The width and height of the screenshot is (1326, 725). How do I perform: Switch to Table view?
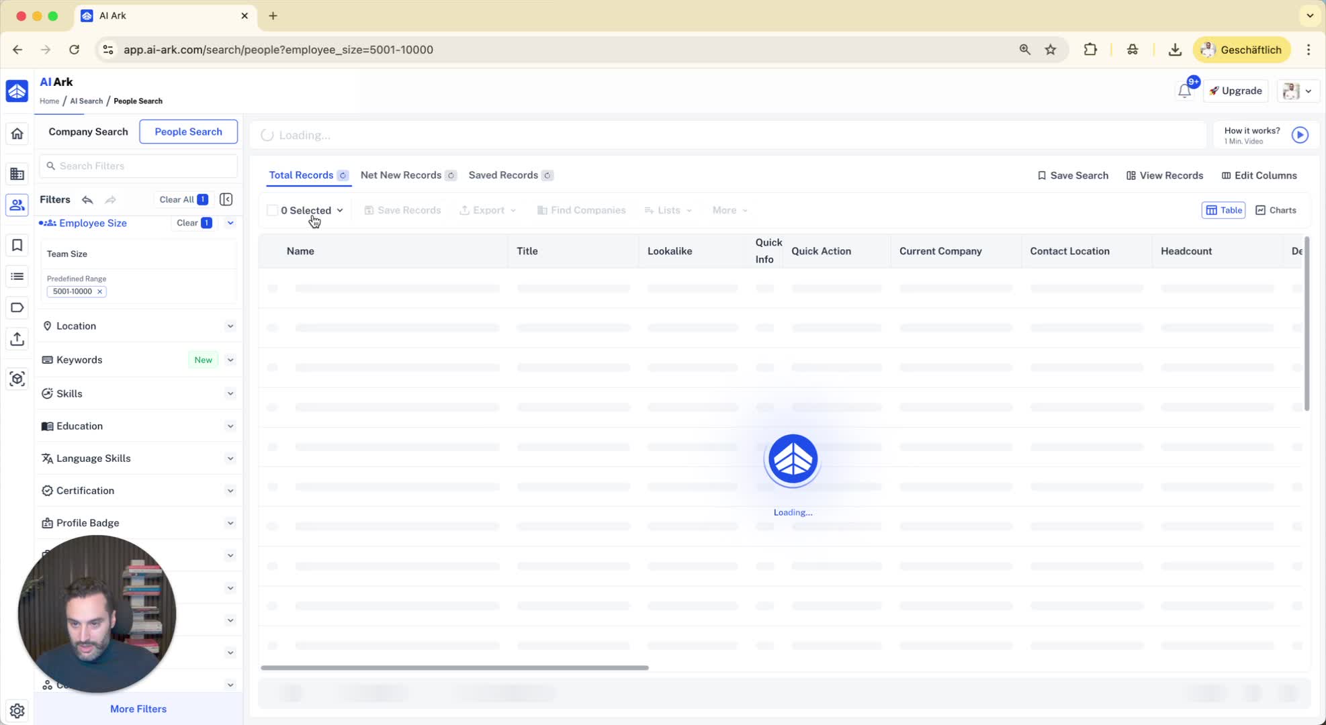point(1223,210)
